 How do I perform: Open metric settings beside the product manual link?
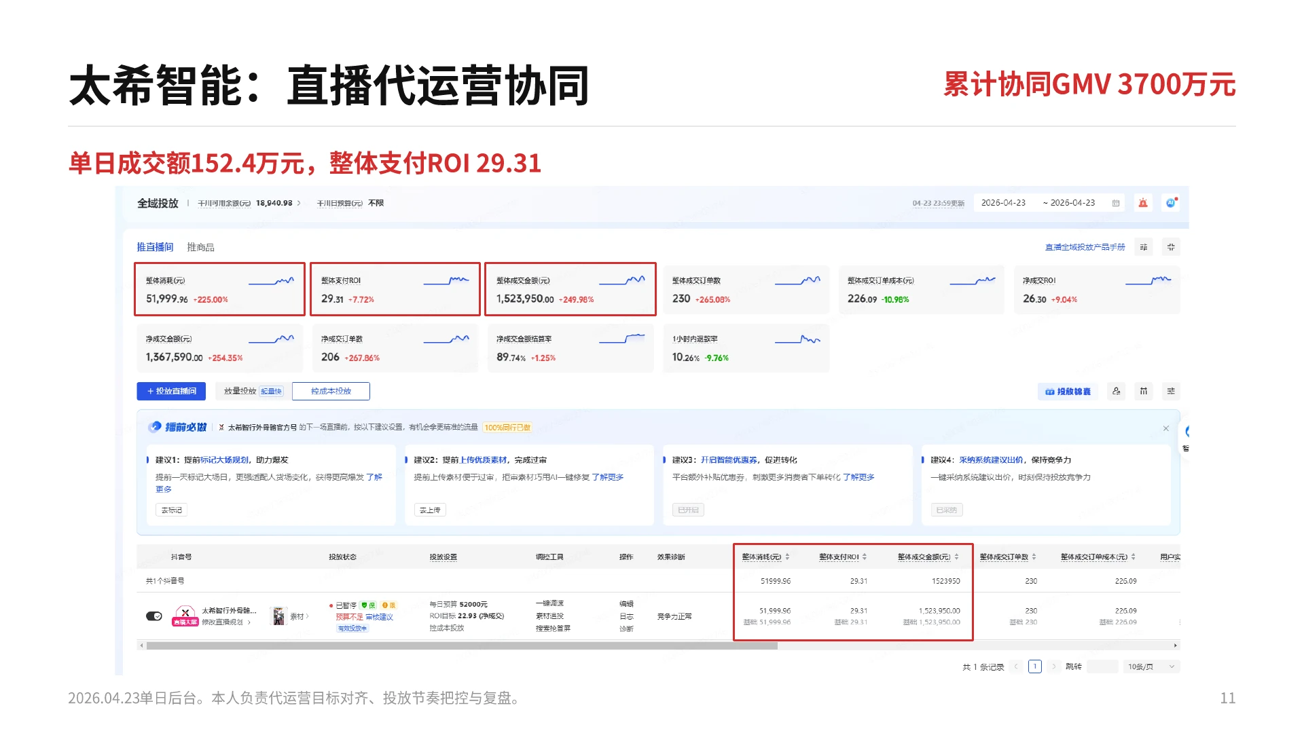tap(1144, 247)
